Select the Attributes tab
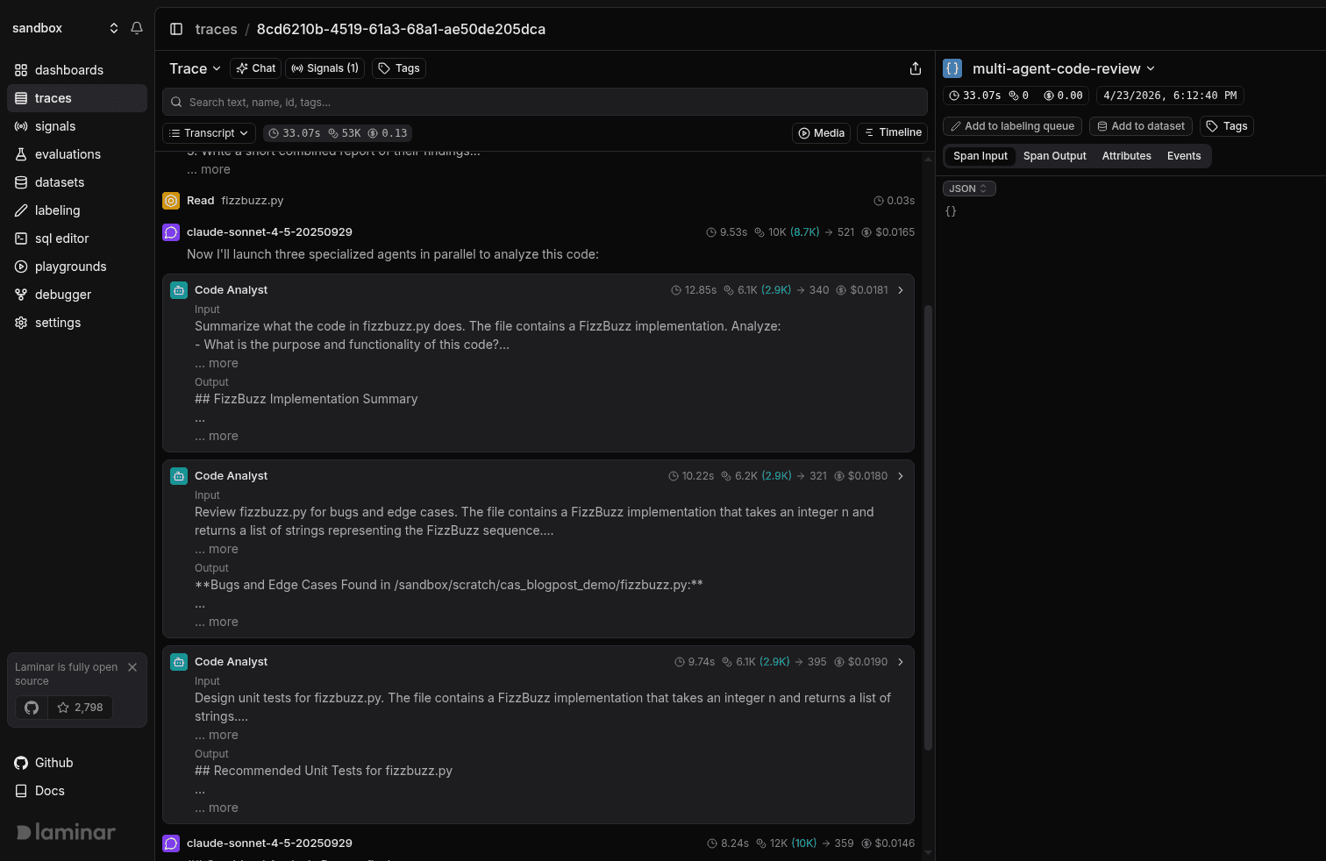This screenshot has height=861, width=1326. (1126, 155)
